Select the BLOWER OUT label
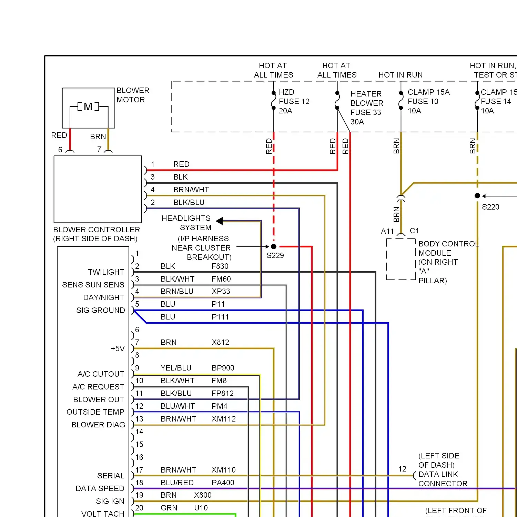 (x=99, y=399)
